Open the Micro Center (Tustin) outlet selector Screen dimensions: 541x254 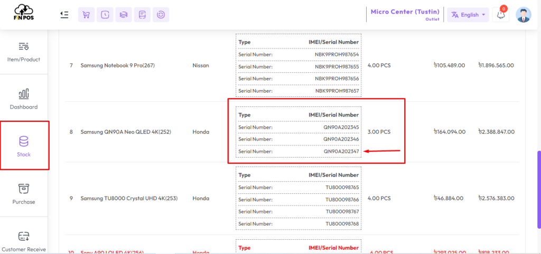pyautogui.click(x=405, y=15)
